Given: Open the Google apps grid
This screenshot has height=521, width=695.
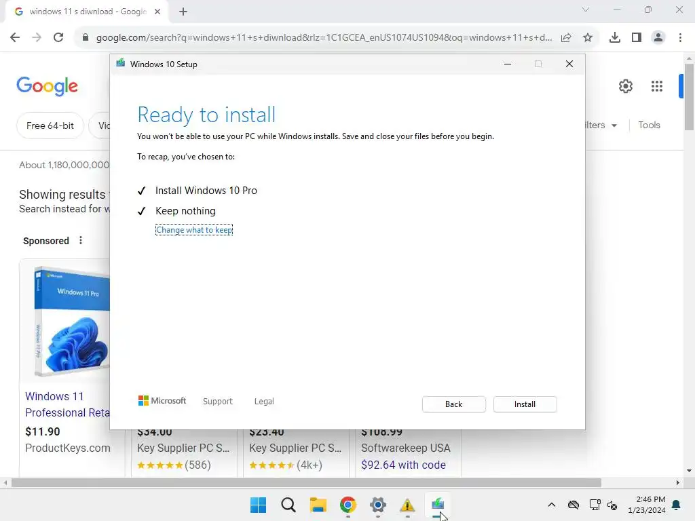Looking at the screenshot, I should click(x=657, y=86).
